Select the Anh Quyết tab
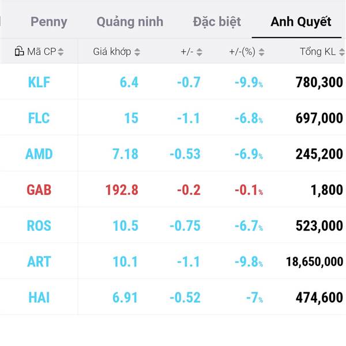 (x=301, y=22)
